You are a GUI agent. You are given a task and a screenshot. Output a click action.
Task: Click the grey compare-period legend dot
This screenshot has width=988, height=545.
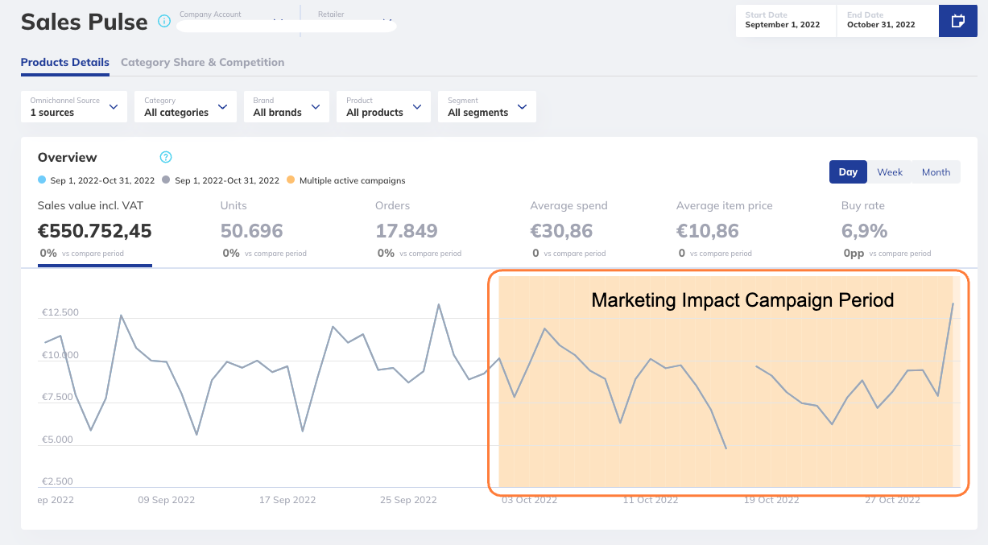tap(166, 180)
